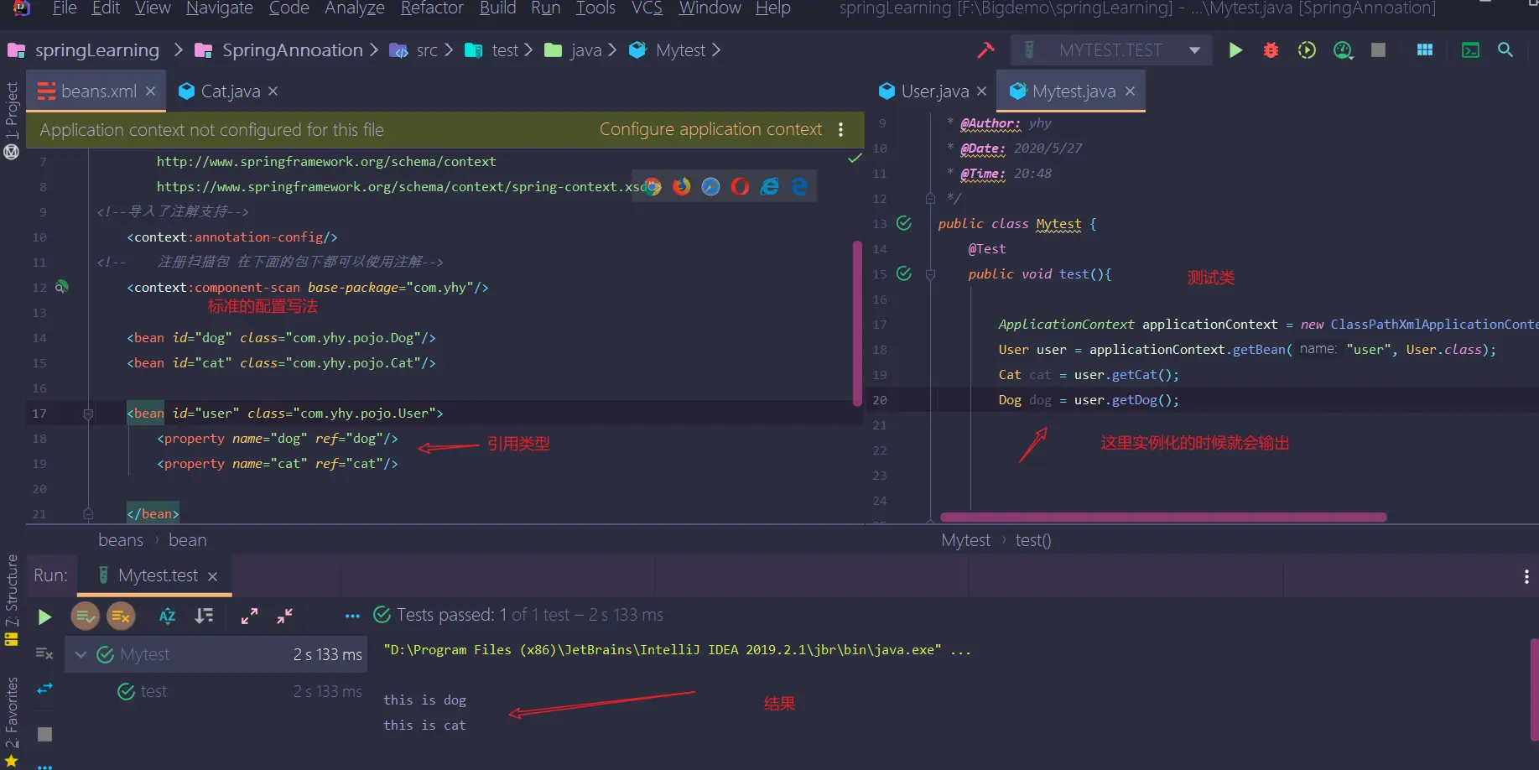Collapse the Mytest node in test tree
Screen dimensions: 1539x770
[x=81, y=654]
